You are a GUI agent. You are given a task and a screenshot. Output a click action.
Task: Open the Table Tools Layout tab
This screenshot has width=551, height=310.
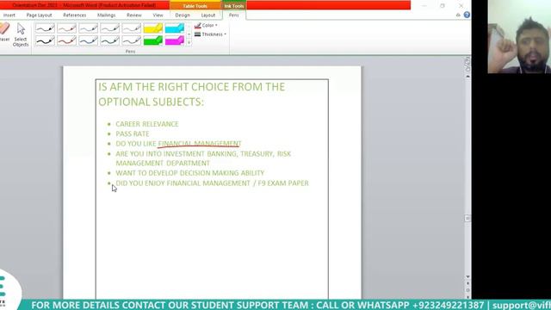coord(208,15)
